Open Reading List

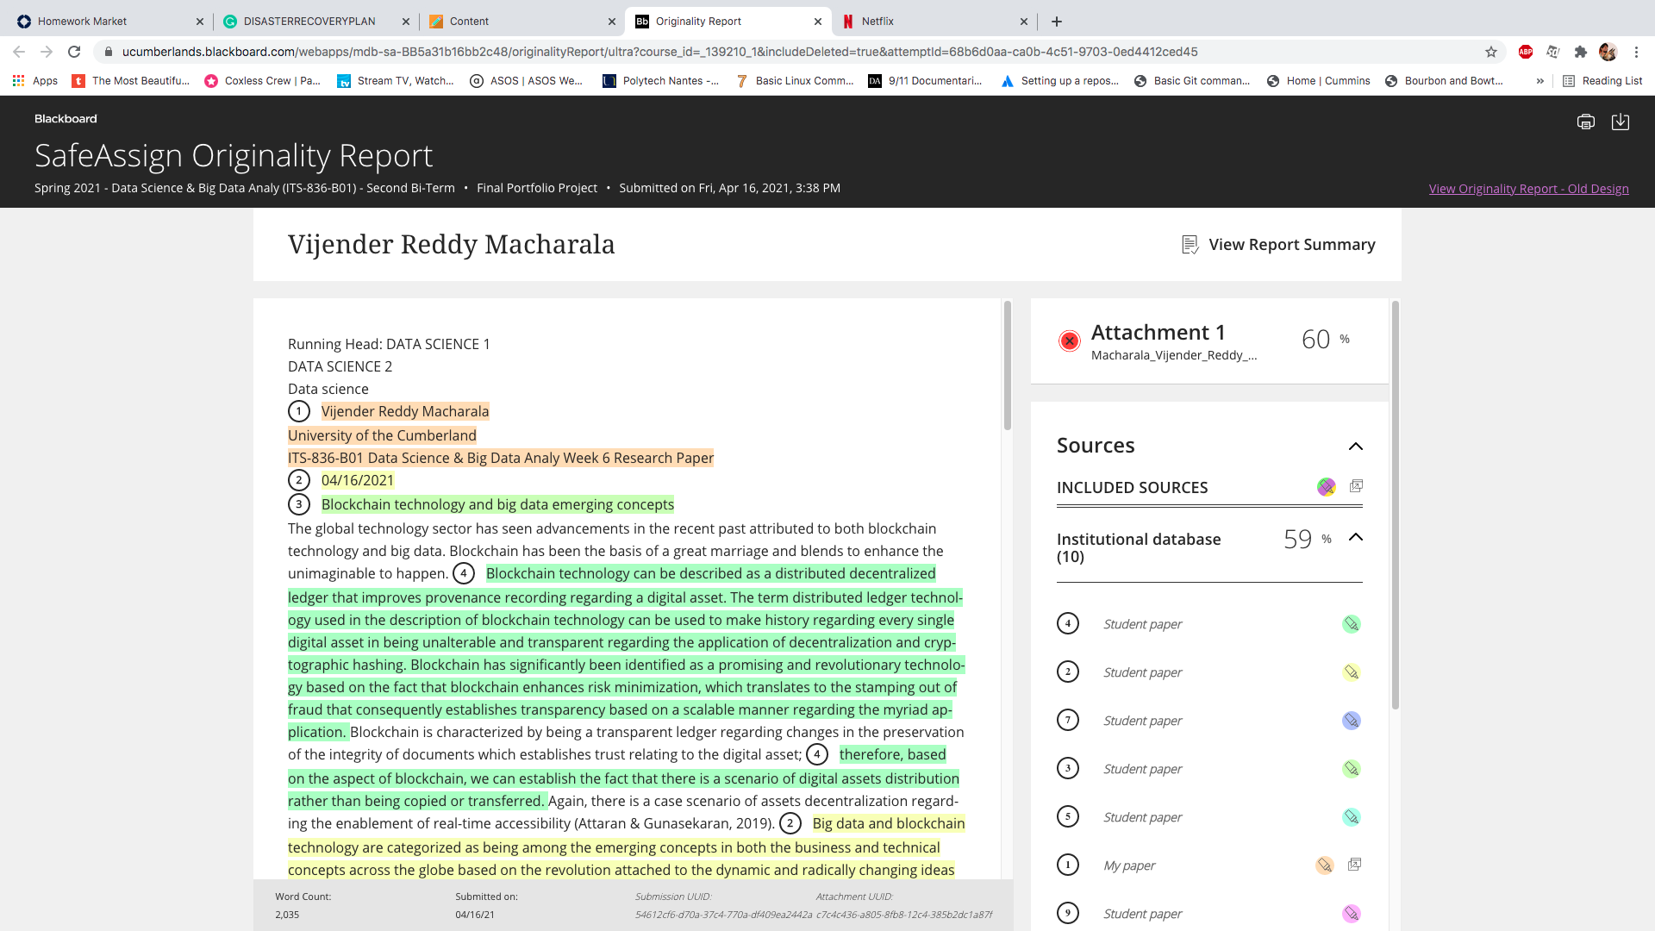pos(1602,81)
